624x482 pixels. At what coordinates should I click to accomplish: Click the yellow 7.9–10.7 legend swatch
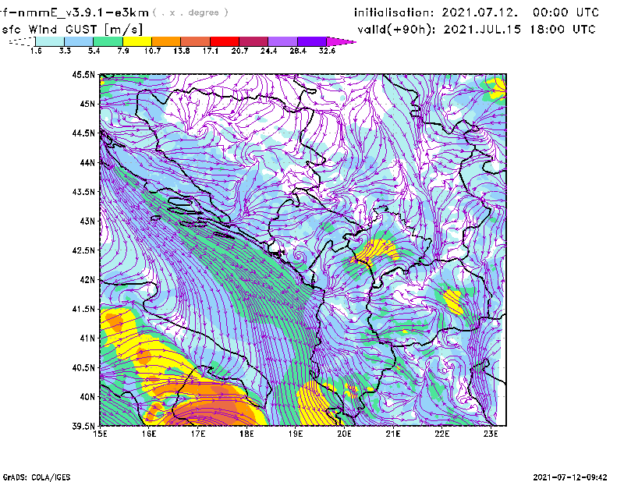pyautogui.click(x=137, y=41)
